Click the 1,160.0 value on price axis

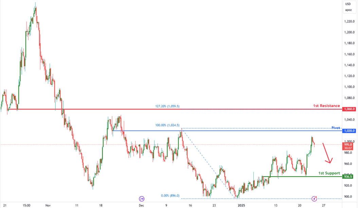coord(349,54)
